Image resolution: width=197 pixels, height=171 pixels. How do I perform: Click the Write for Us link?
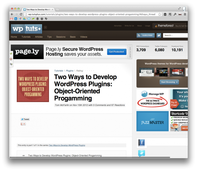click(x=129, y=26)
